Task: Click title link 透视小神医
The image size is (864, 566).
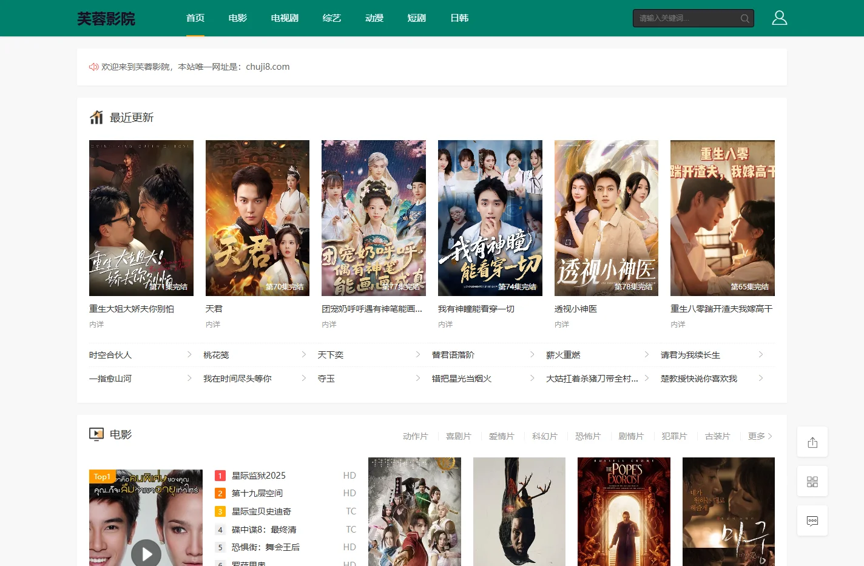Action: (x=576, y=309)
